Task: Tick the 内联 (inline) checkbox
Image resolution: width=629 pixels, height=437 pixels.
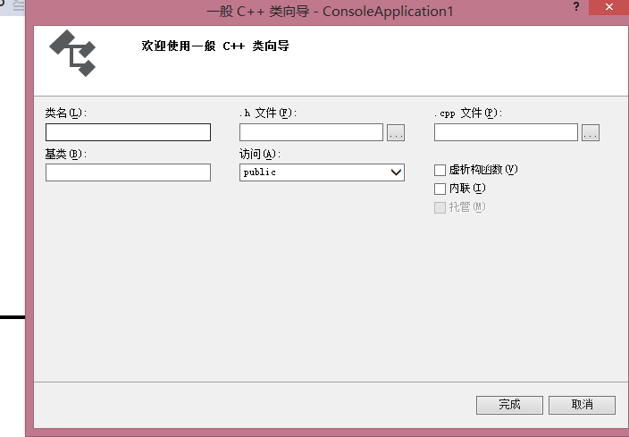Action: [x=440, y=189]
